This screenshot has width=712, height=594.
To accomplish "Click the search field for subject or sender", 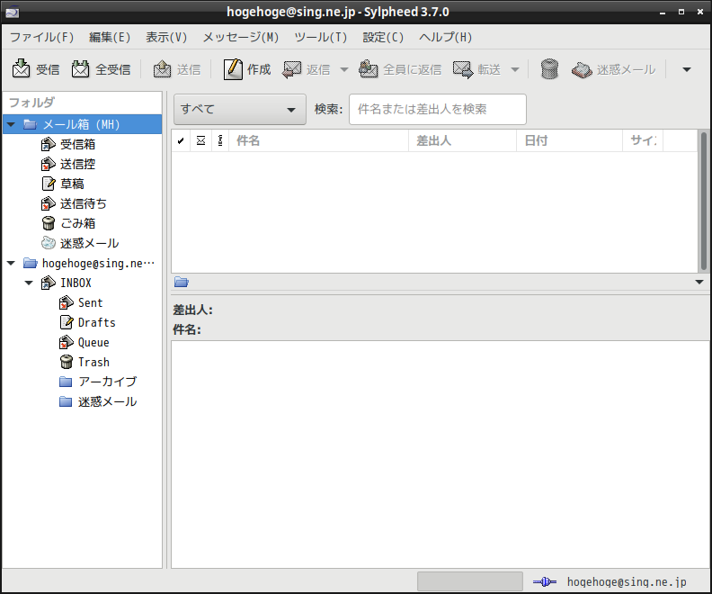I will click(438, 109).
